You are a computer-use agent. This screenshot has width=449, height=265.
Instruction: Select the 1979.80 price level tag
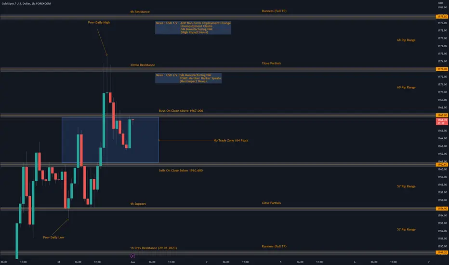coord(442,16)
